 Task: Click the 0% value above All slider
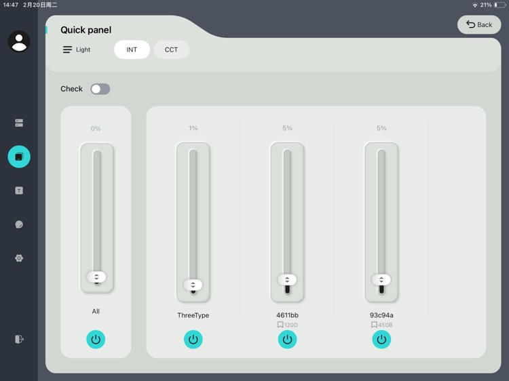96,129
